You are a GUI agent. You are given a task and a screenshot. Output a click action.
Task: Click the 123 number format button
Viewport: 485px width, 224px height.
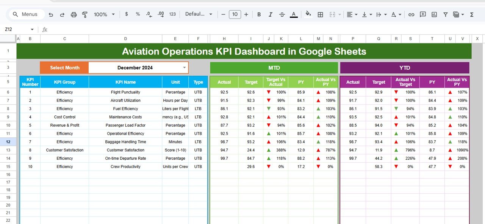pos(172,14)
